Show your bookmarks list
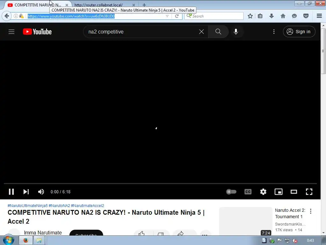The width and height of the screenshot is (326, 245). click(260, 16)
